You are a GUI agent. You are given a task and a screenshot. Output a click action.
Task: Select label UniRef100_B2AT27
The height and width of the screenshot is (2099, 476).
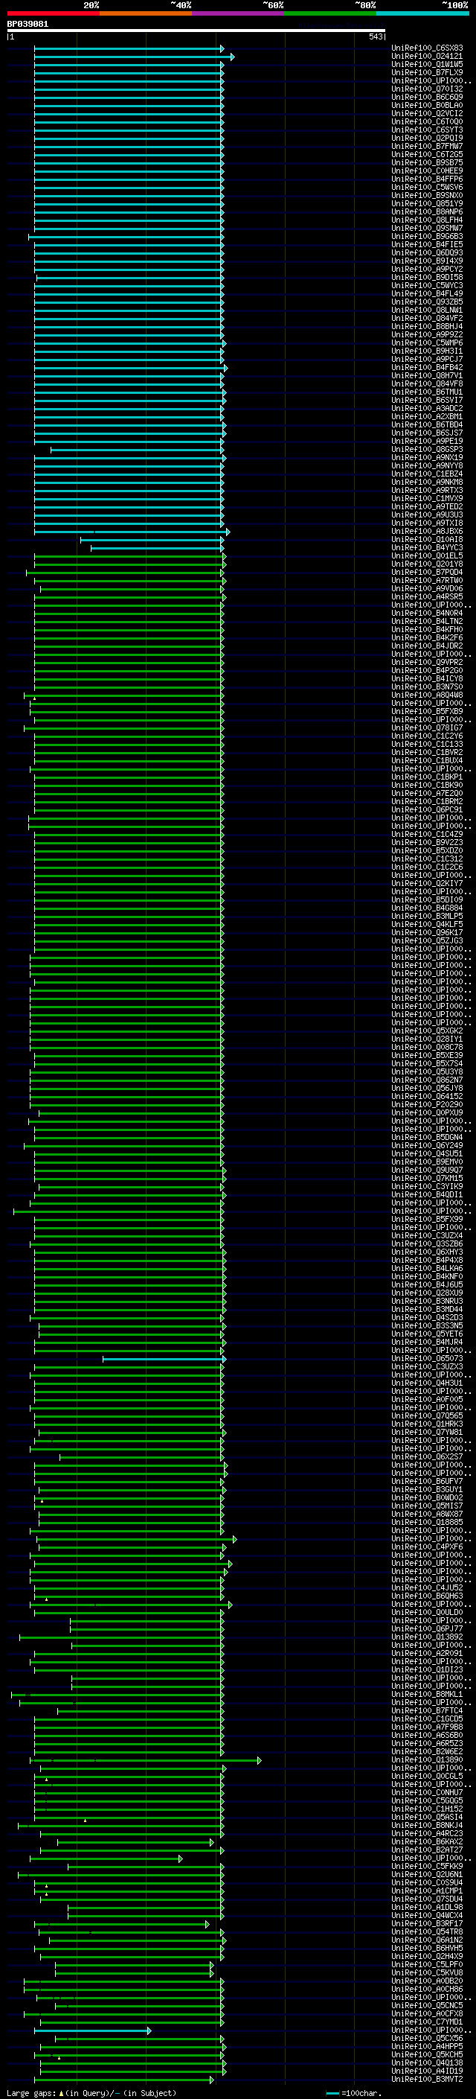pos(427,1850)
